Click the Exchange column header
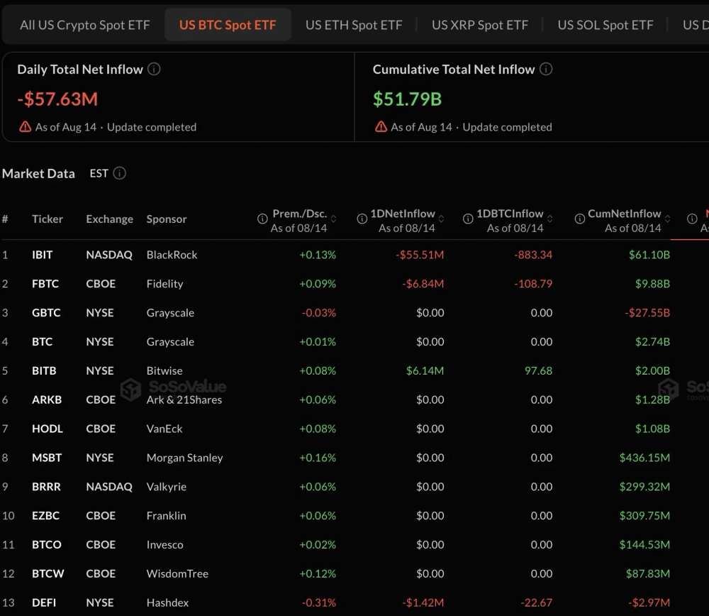Image resolution: width=709 pixels, height=616 pixels. (109, 219)
